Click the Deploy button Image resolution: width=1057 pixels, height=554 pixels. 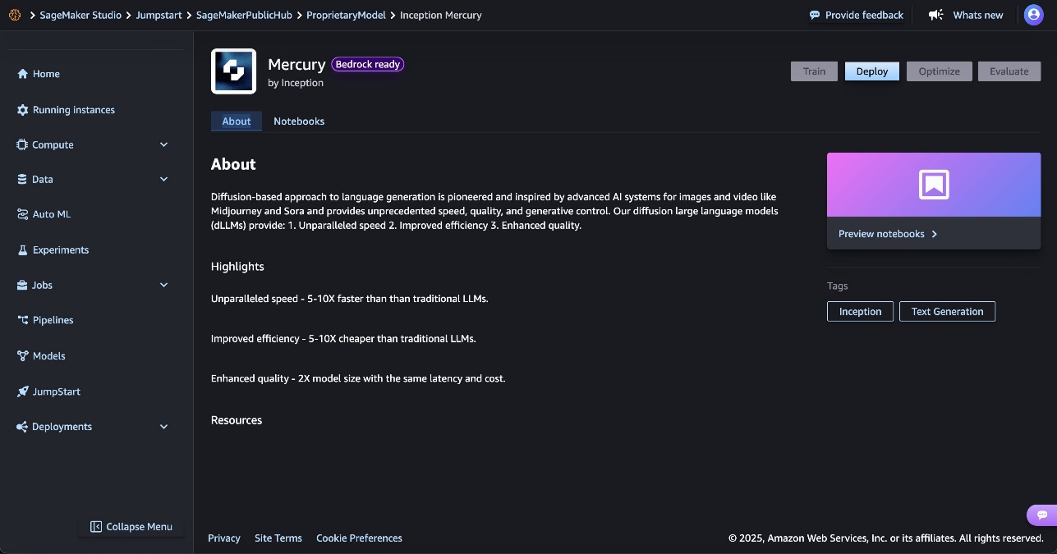point(872,71)
